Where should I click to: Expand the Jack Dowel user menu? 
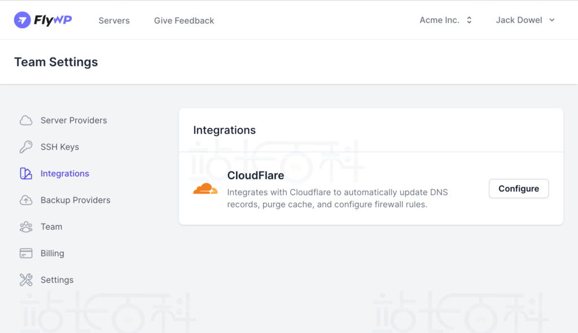pyautogui.click(x=525, y=20)
